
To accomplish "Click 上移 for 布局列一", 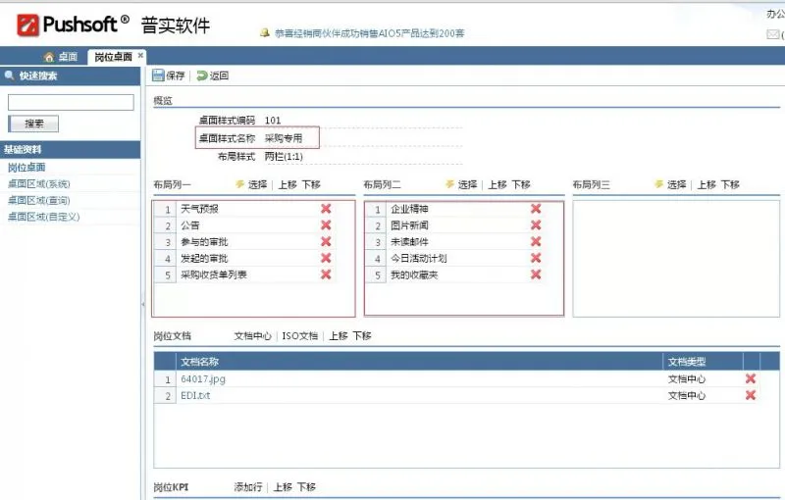I will coord(288,184).
